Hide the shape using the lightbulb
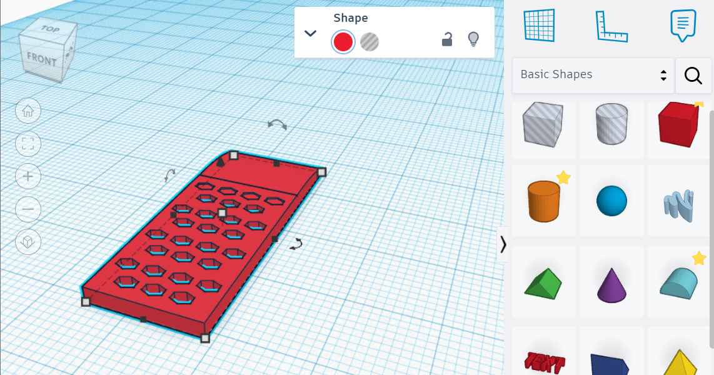 473,39
